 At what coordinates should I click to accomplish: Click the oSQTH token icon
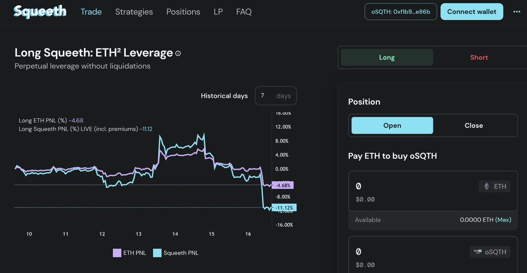pyautogui.click(x=477, y=252)
